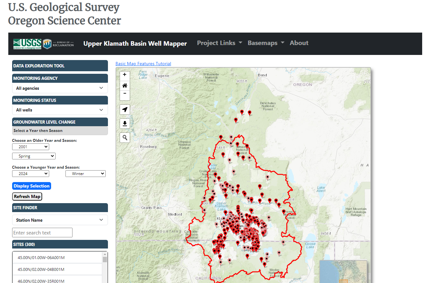Open the All wells monitoring status dropdown
426x283 pixels.
coord(60,110)
